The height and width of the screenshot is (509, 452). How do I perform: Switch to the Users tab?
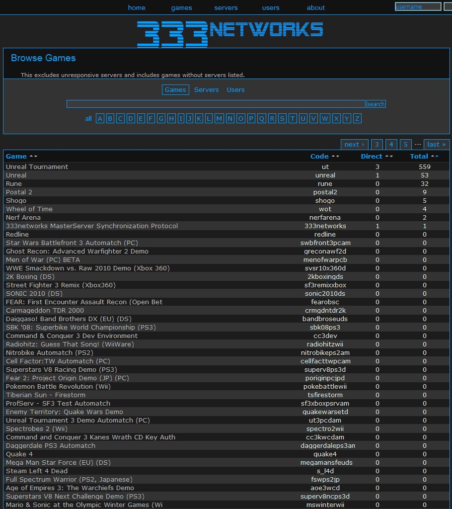235,89
